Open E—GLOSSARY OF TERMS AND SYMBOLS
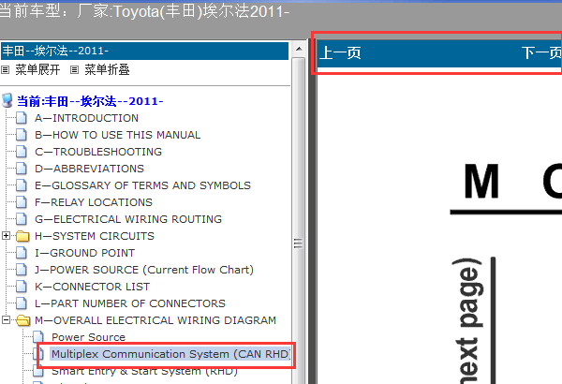 point(142,185)
